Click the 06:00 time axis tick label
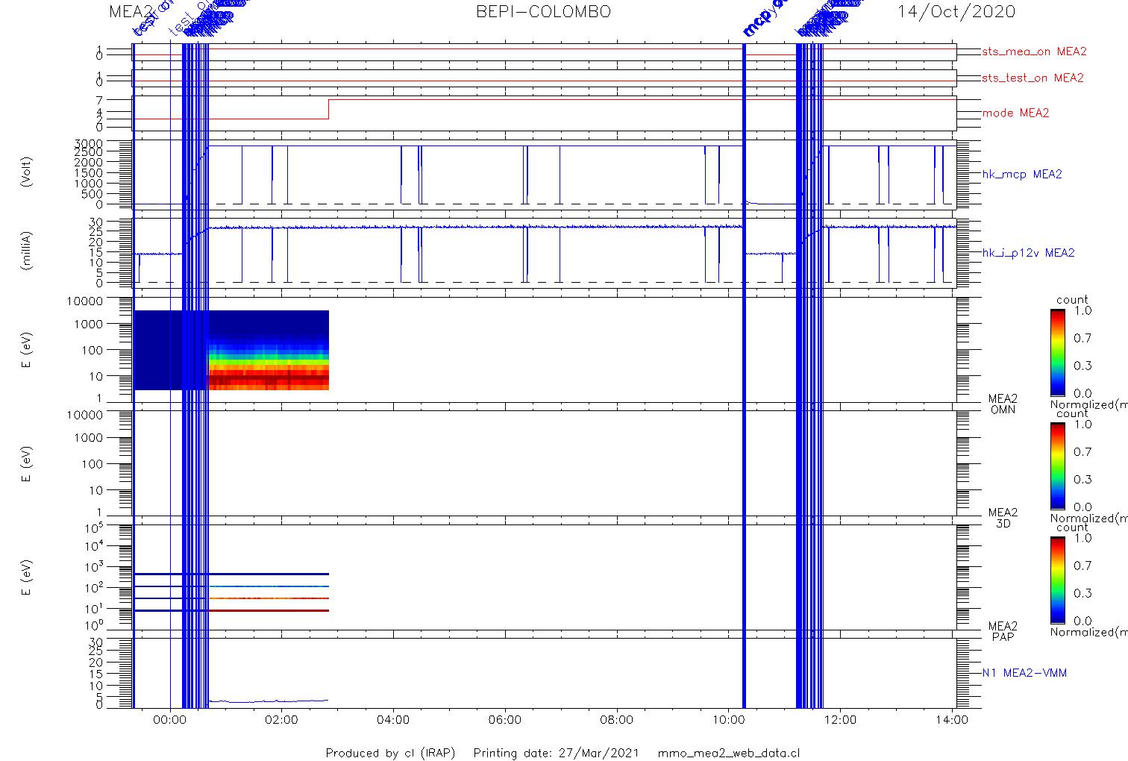 click(x=505, y=720)
